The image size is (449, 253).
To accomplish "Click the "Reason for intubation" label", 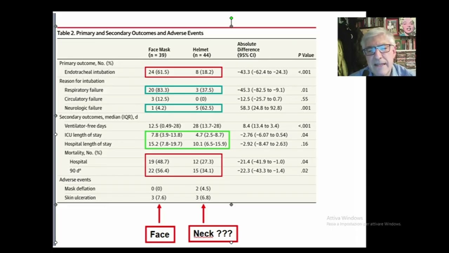I will point(82,81).
